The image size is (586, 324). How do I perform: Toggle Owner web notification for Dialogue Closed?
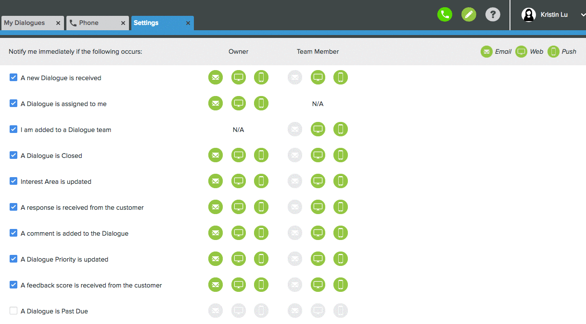(239, 155)
